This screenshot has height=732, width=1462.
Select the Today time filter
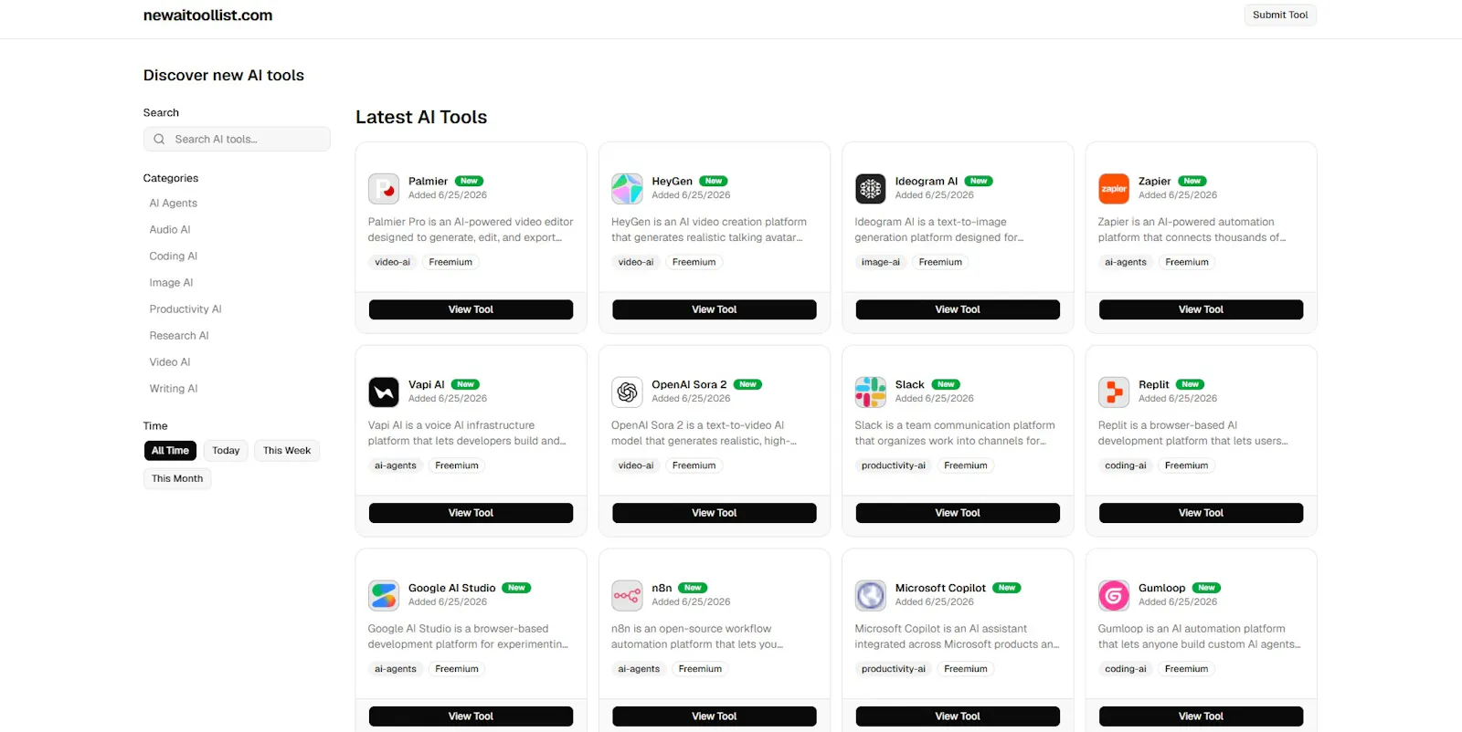pyautogui.click(x=226, y=451)
